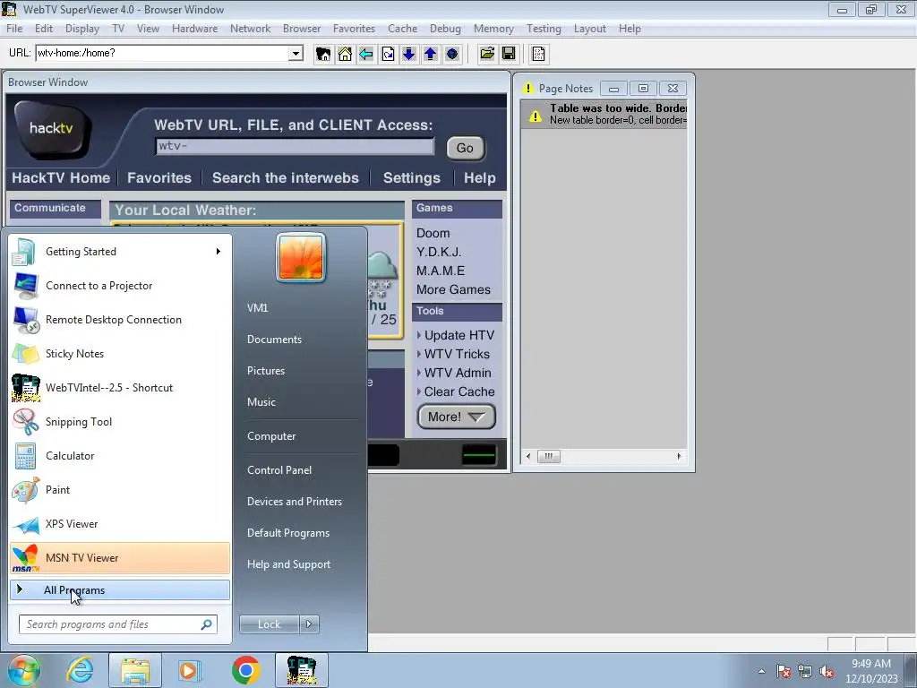Open Remote Desktop Connection

point(120,320)
